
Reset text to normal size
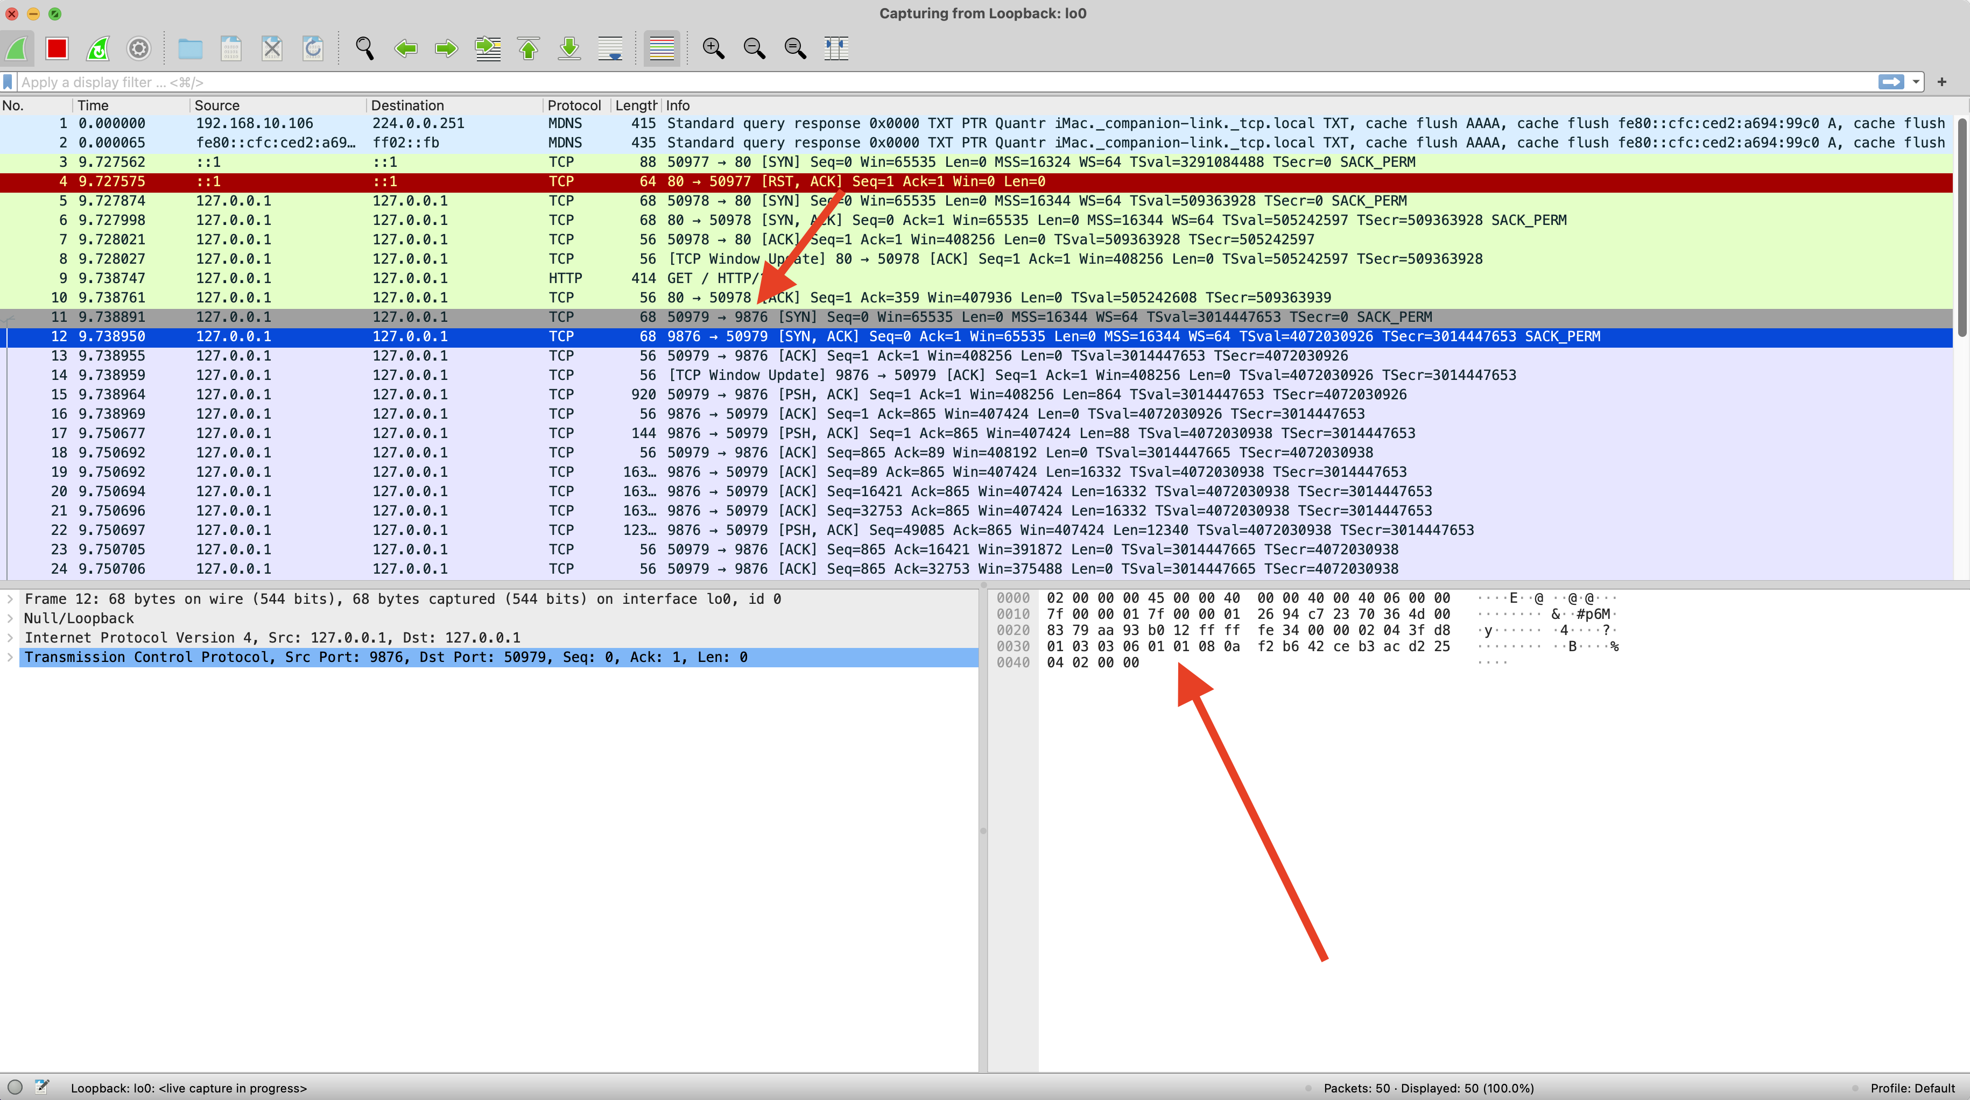point(796,48)
